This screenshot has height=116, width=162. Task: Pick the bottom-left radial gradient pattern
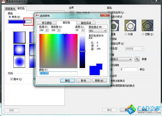click(19, 61)
